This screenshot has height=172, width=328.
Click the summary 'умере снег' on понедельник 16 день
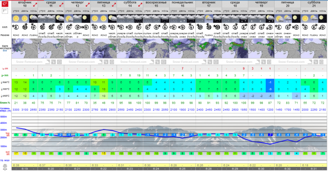pos(182,35)
